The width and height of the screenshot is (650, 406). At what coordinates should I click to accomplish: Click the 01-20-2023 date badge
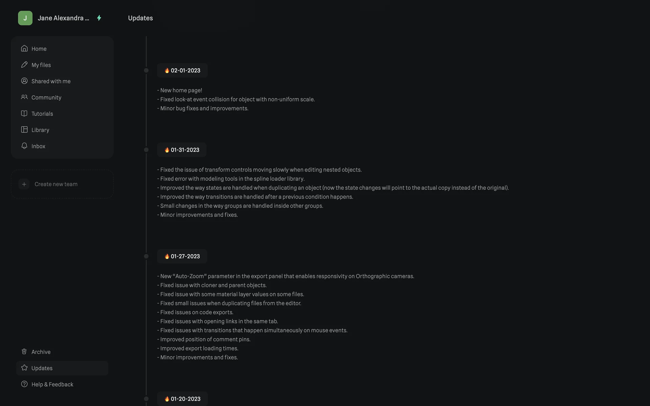pyautogui.click(x=182, y=399)
